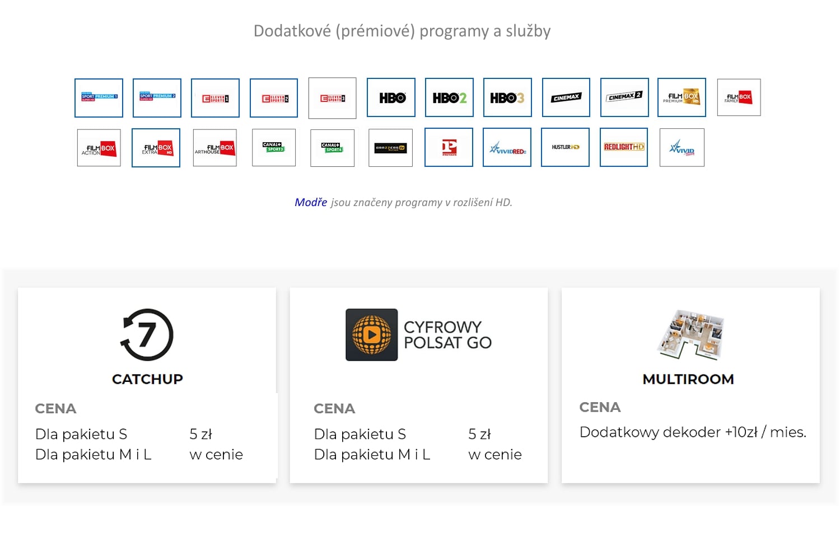Click 'jsou značeny programy v rozlišení HD.' note
This screenshot has height=560, width=840.
421,203
